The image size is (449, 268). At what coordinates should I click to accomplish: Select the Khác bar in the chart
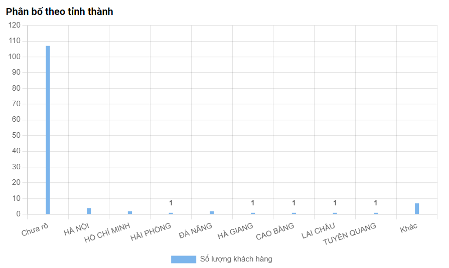[x=417, y=209]
